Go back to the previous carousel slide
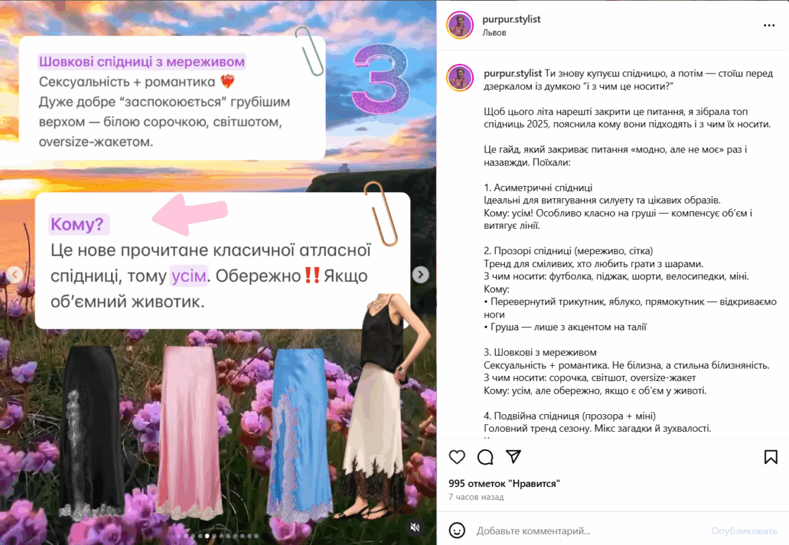 15,275
